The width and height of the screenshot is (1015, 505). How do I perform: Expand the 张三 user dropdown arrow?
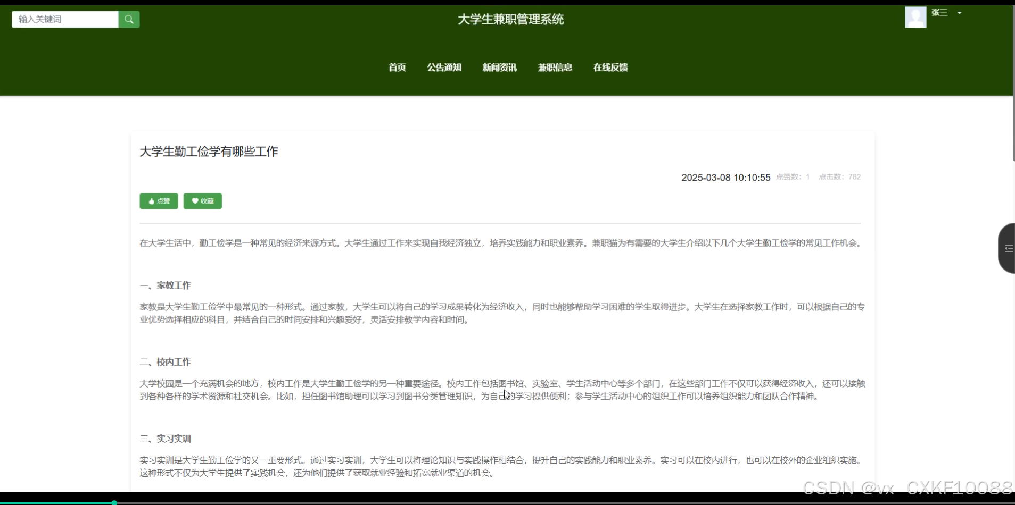click(x=959, y=13)
